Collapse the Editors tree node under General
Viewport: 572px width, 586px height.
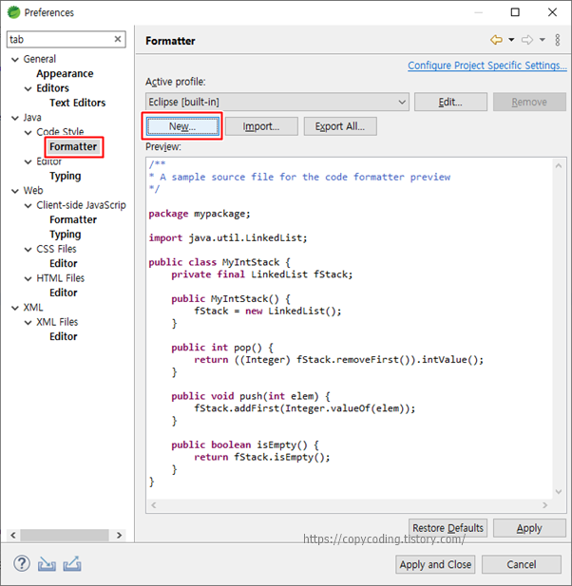pos(29,88)
